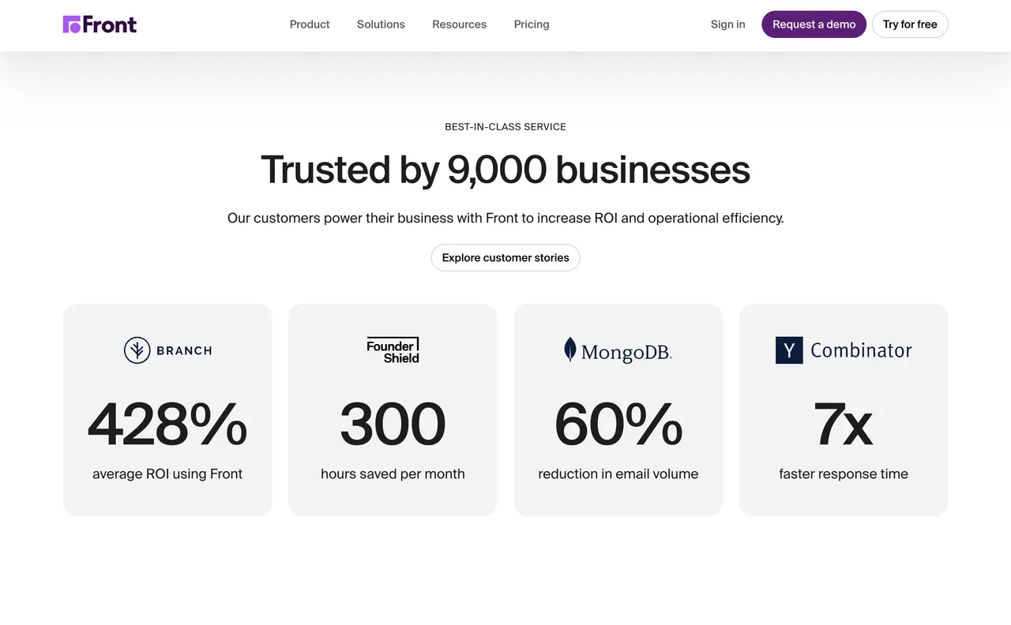Go to the Pricing page
The image size is (1011, 625).
click(x=532, y=24)
